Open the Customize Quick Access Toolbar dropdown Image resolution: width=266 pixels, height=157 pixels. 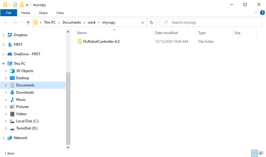click(x=27, y=5)
